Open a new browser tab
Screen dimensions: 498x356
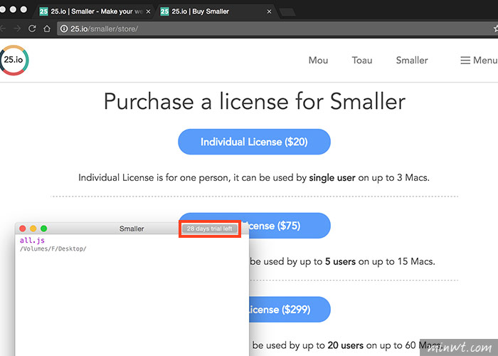point(287,12)
